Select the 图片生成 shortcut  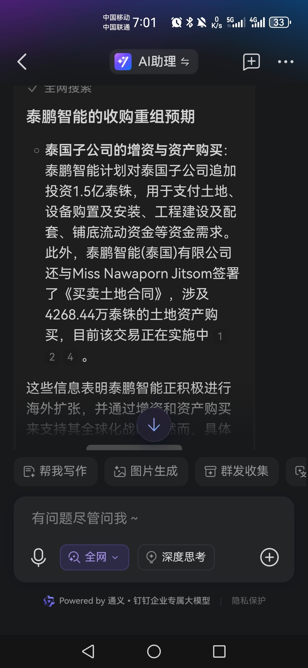coord(146,471)
